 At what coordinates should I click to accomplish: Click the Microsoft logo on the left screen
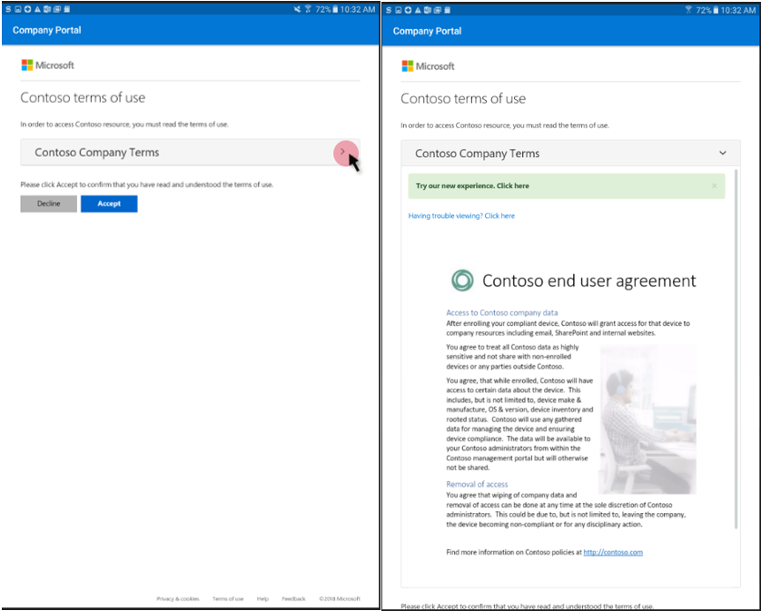click(47, 65)
